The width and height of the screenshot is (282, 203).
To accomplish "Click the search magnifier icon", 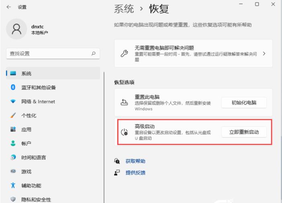I will coord(93,53).
